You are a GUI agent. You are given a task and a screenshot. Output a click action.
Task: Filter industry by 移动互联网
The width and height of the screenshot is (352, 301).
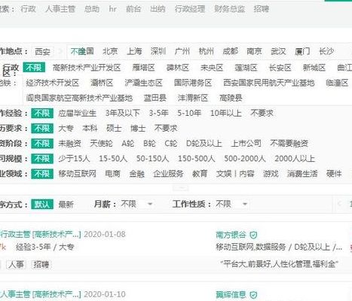[x=77, y=174]
